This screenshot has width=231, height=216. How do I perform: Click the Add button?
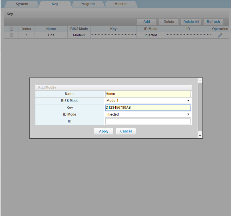tap(146, 22)
